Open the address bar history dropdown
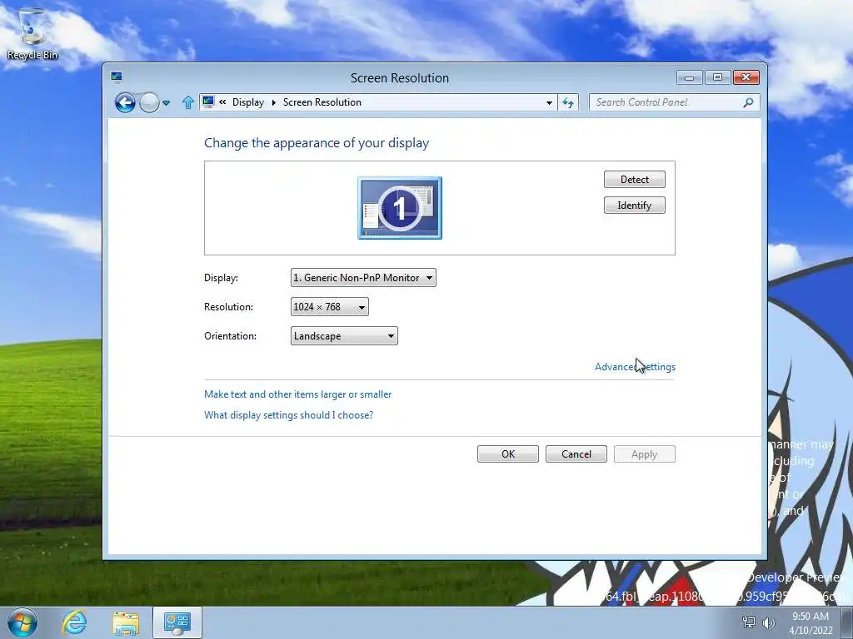The width and height of the screenshot is (853, 639). point(550,102)
